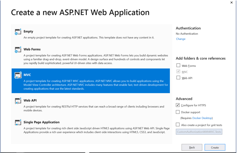Image resolution: width=237 pixels, height=153 pixels.
Task: Click the Web Forms description paragraph
Action: coord(96,59)
